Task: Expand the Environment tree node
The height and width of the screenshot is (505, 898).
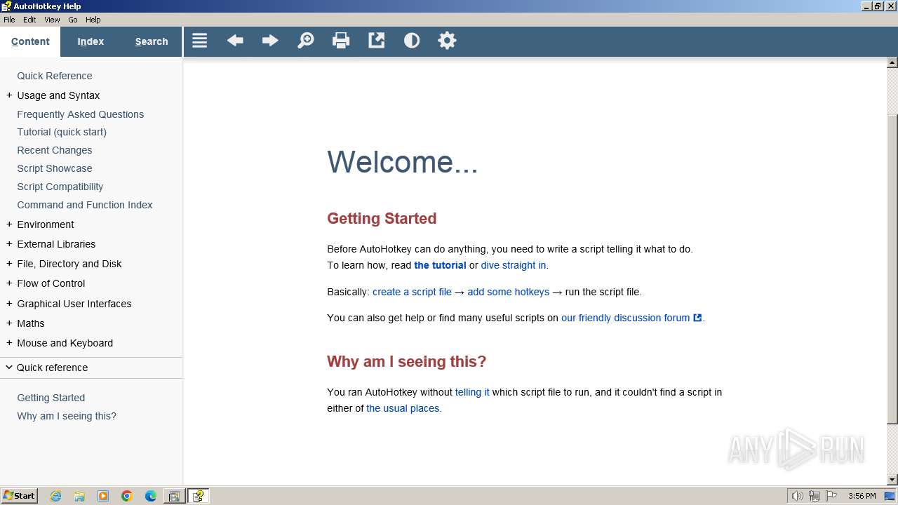Action: click(9, 224)
